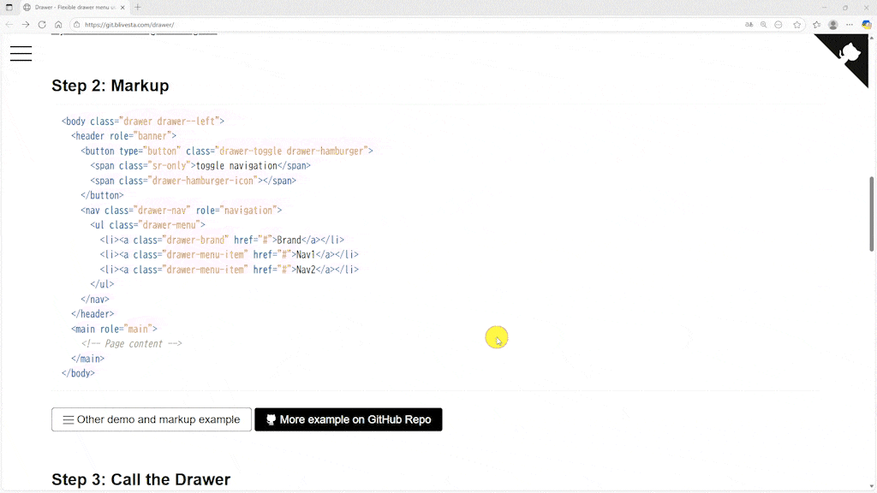Image resolution: width=877 pixels, height=493 pixels.
Task: Open the browser settings and more menu
Action: [x=850, y=25]
